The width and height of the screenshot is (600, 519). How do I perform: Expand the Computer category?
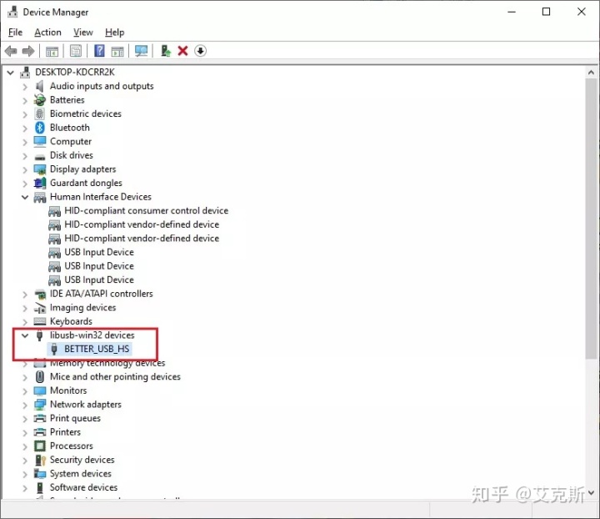point(25,142)
